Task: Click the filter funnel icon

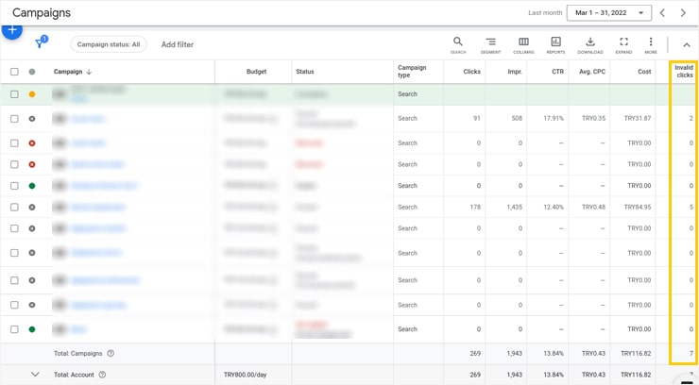Action: pyautogui.click(x=40, y=44)
